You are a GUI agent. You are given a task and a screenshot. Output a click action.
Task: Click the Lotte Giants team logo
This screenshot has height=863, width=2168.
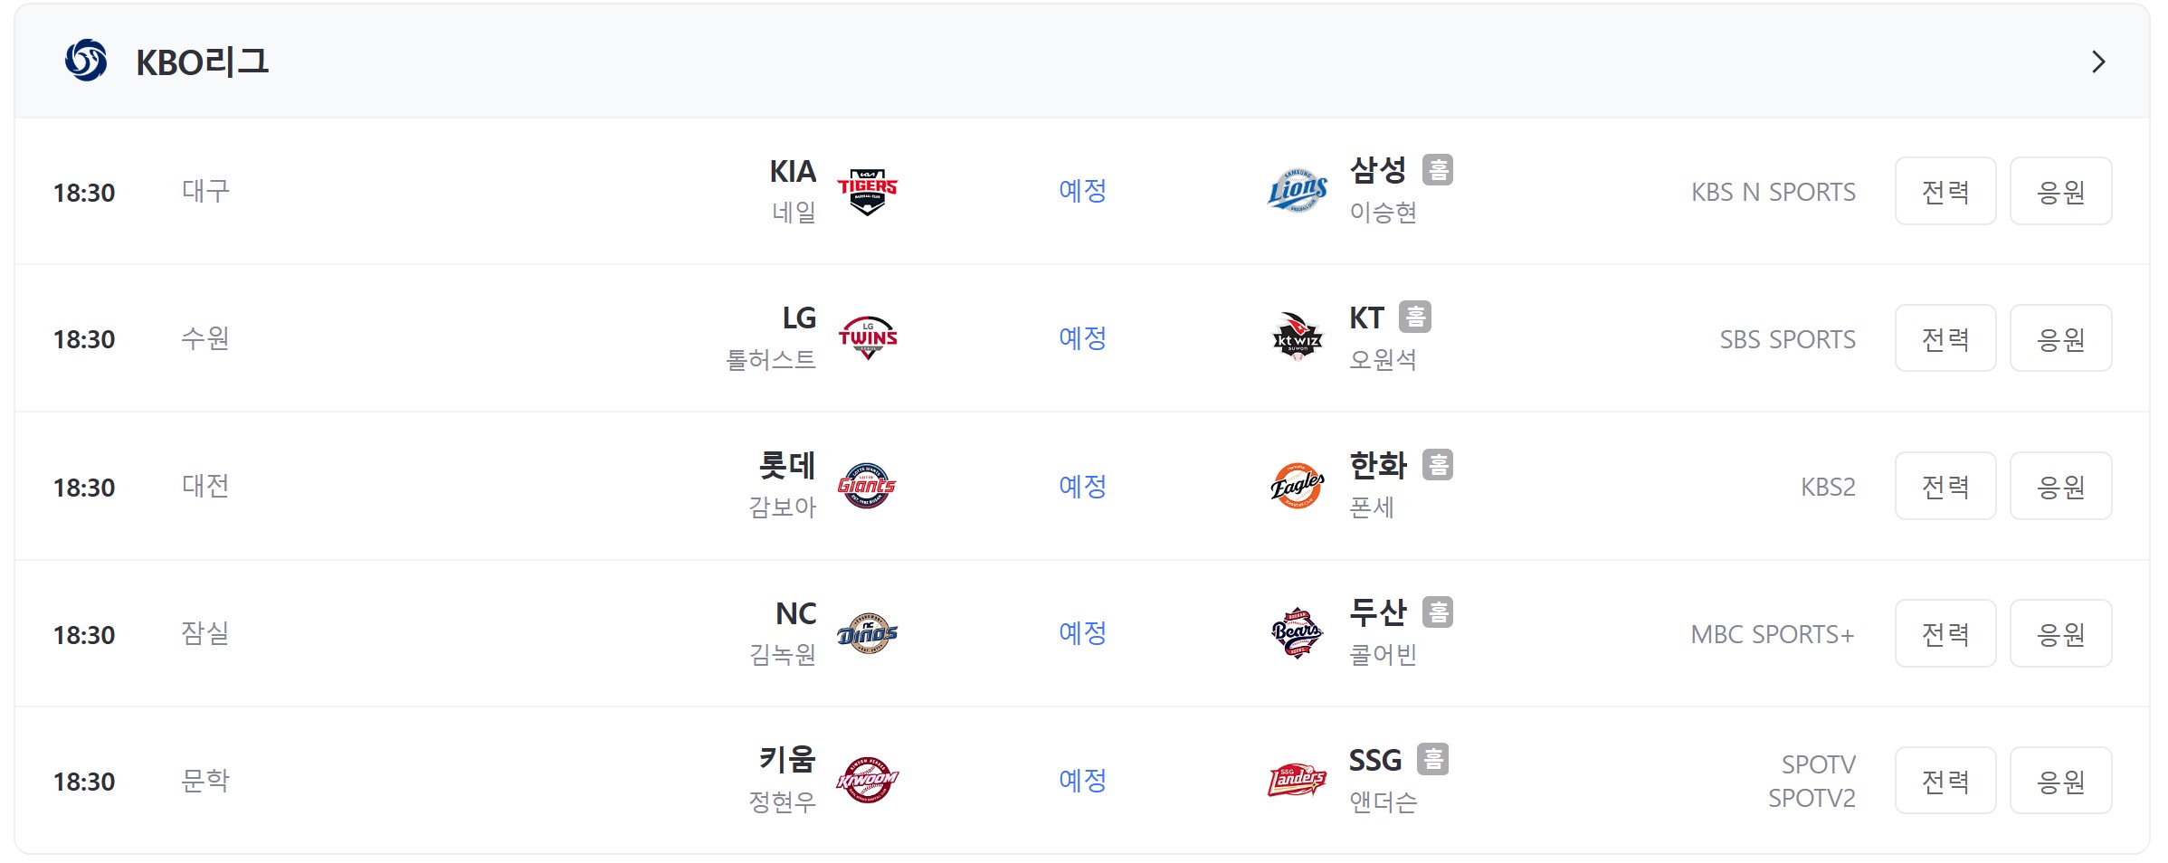[867, 486]
